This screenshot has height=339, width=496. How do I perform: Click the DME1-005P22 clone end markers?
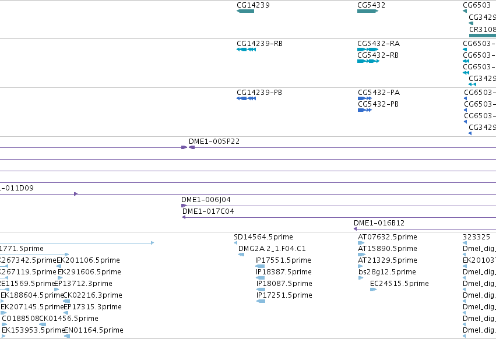(x=188, y=147)
